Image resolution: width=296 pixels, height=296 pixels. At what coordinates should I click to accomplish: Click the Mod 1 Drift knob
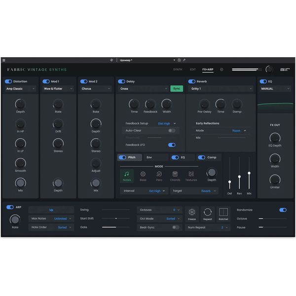58,124
